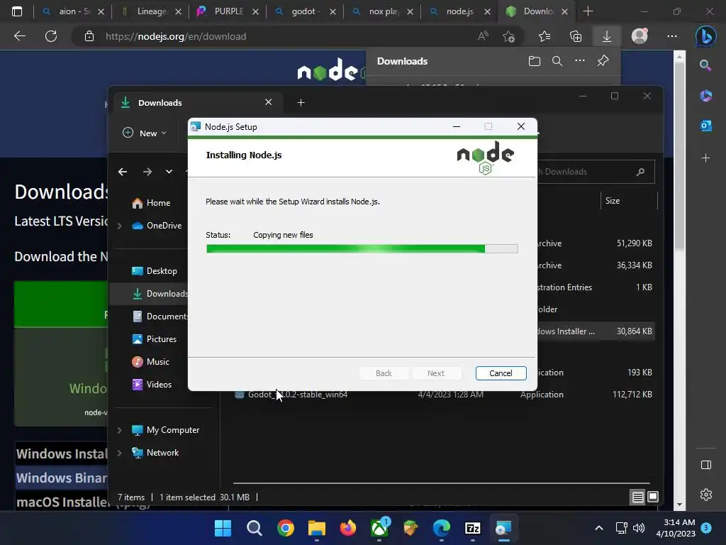The height and width of the screenshot is (545, 726).
Task: Open 7-Zip from the taskbar
Action: tap(472, 528)
